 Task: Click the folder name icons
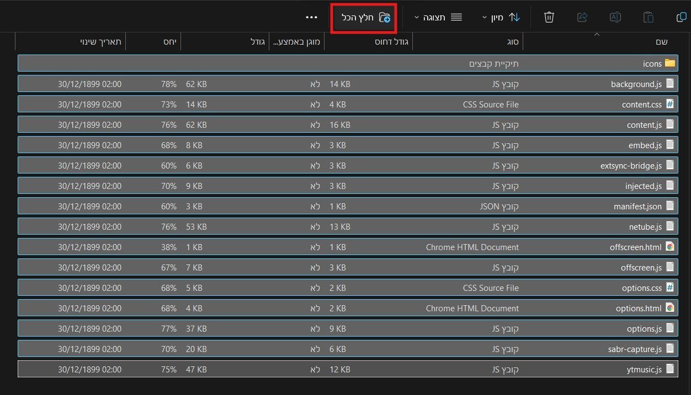[652, 64]
